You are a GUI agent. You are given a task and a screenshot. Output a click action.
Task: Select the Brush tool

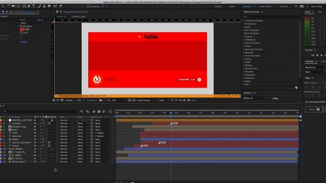(x=40, y=6)
